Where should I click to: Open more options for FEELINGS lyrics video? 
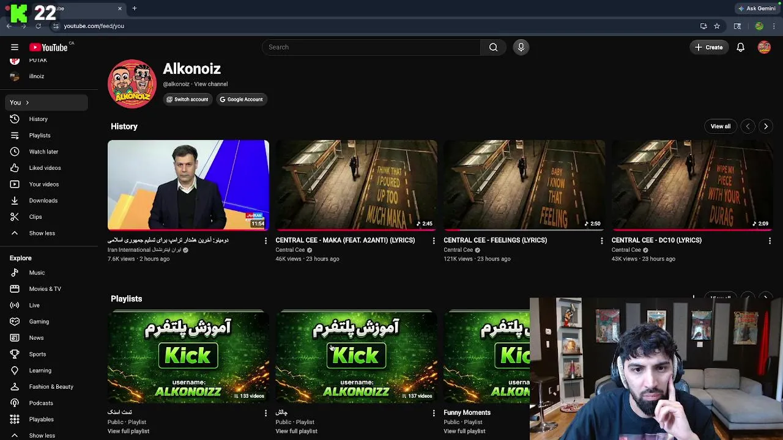(601, 241)
